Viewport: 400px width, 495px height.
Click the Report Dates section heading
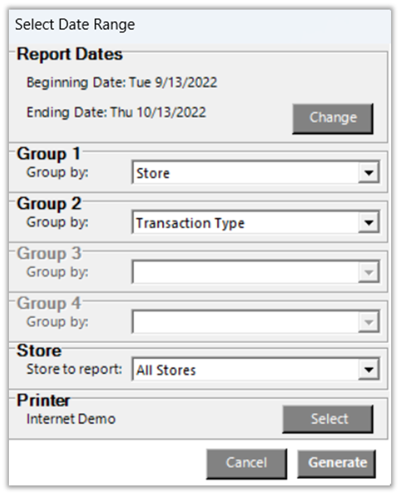(x=70, y=55)
